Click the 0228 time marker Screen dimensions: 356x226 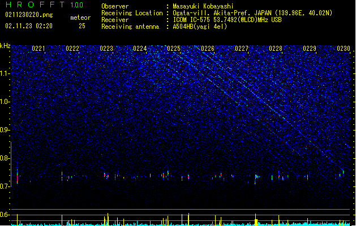[x=276, y=48]
